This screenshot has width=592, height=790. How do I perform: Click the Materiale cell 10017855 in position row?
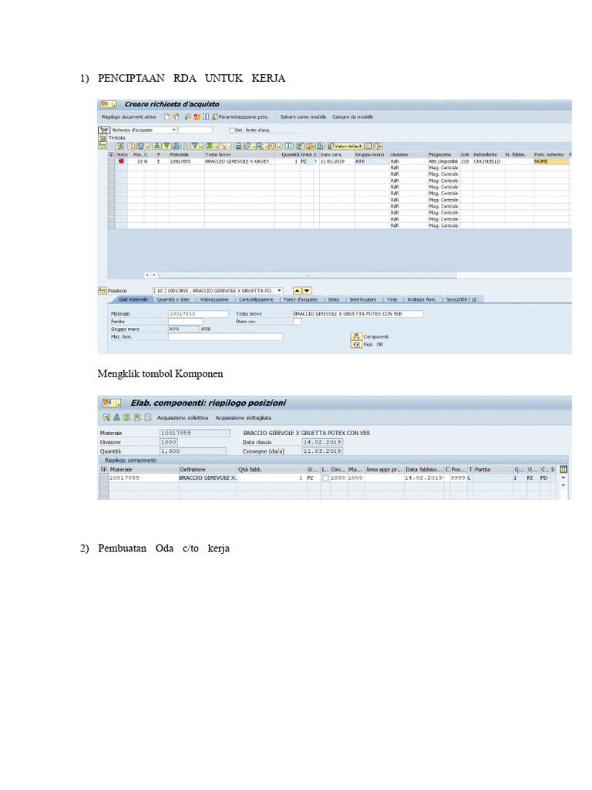point(187,162)
